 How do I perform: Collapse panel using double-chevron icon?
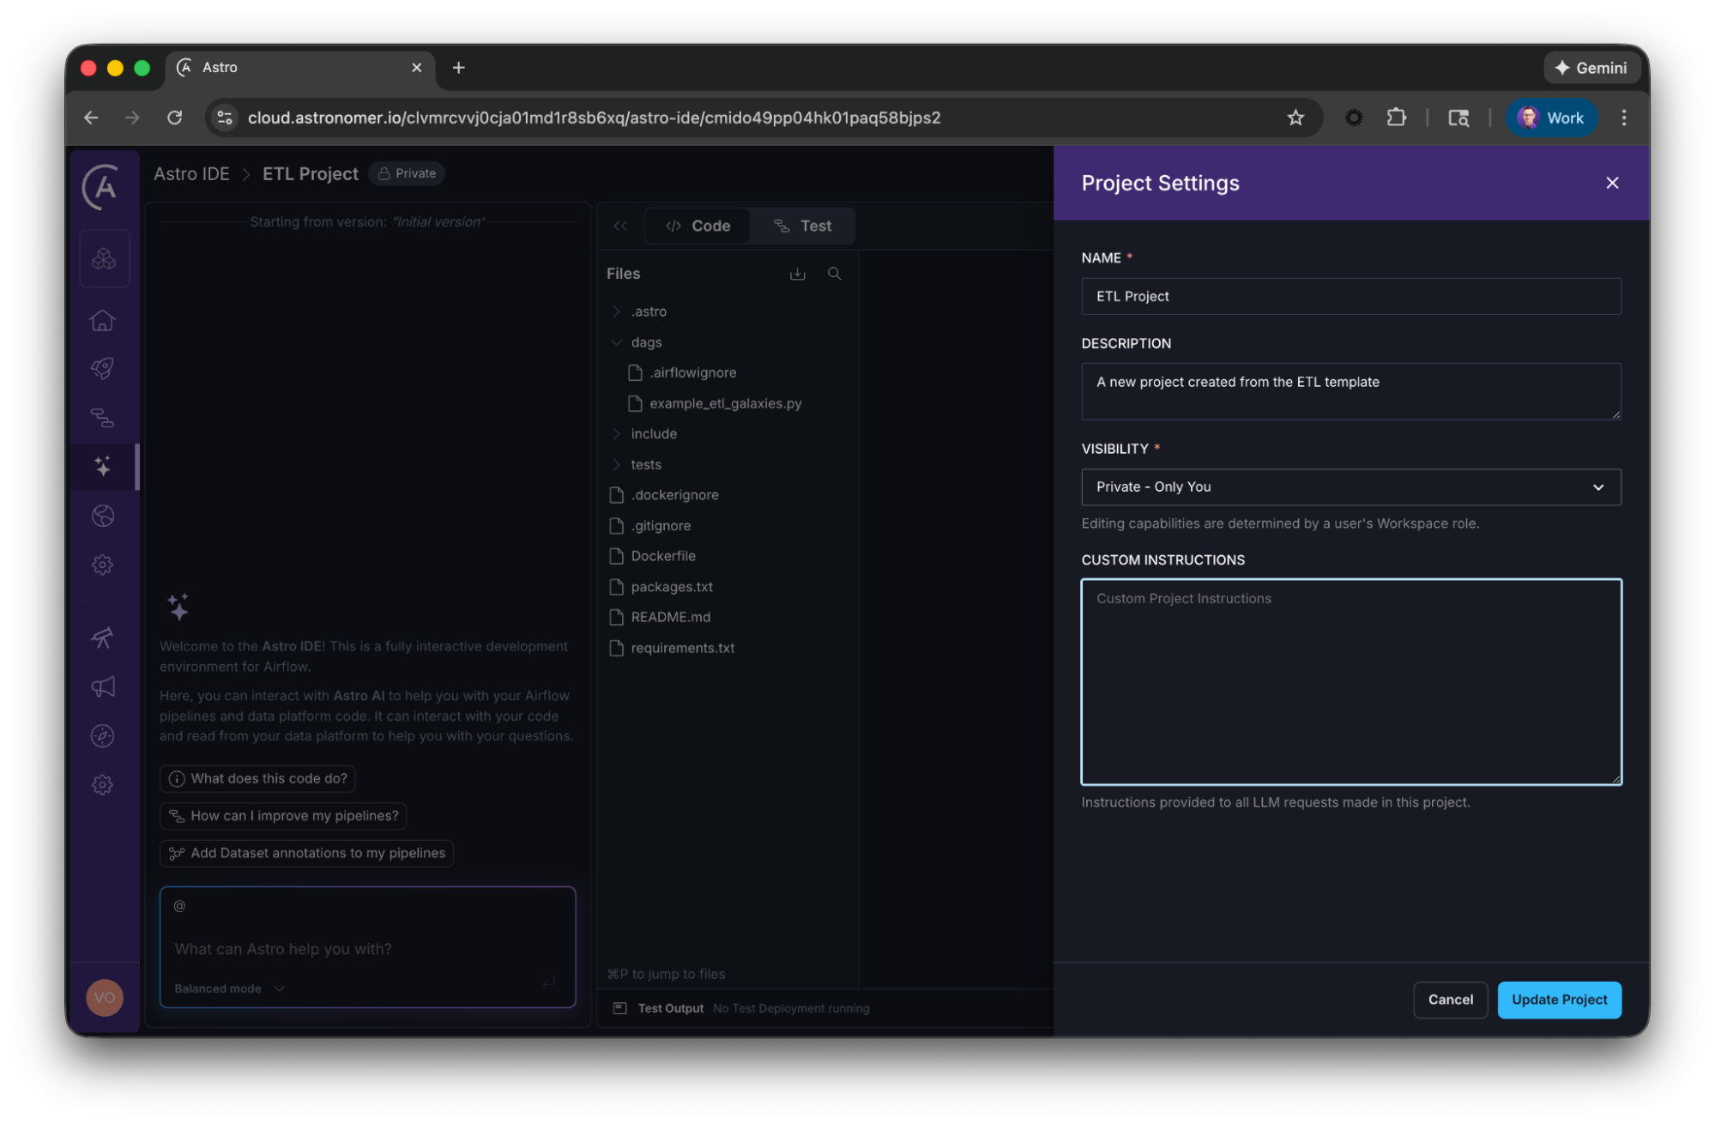(x=620, y=226)
